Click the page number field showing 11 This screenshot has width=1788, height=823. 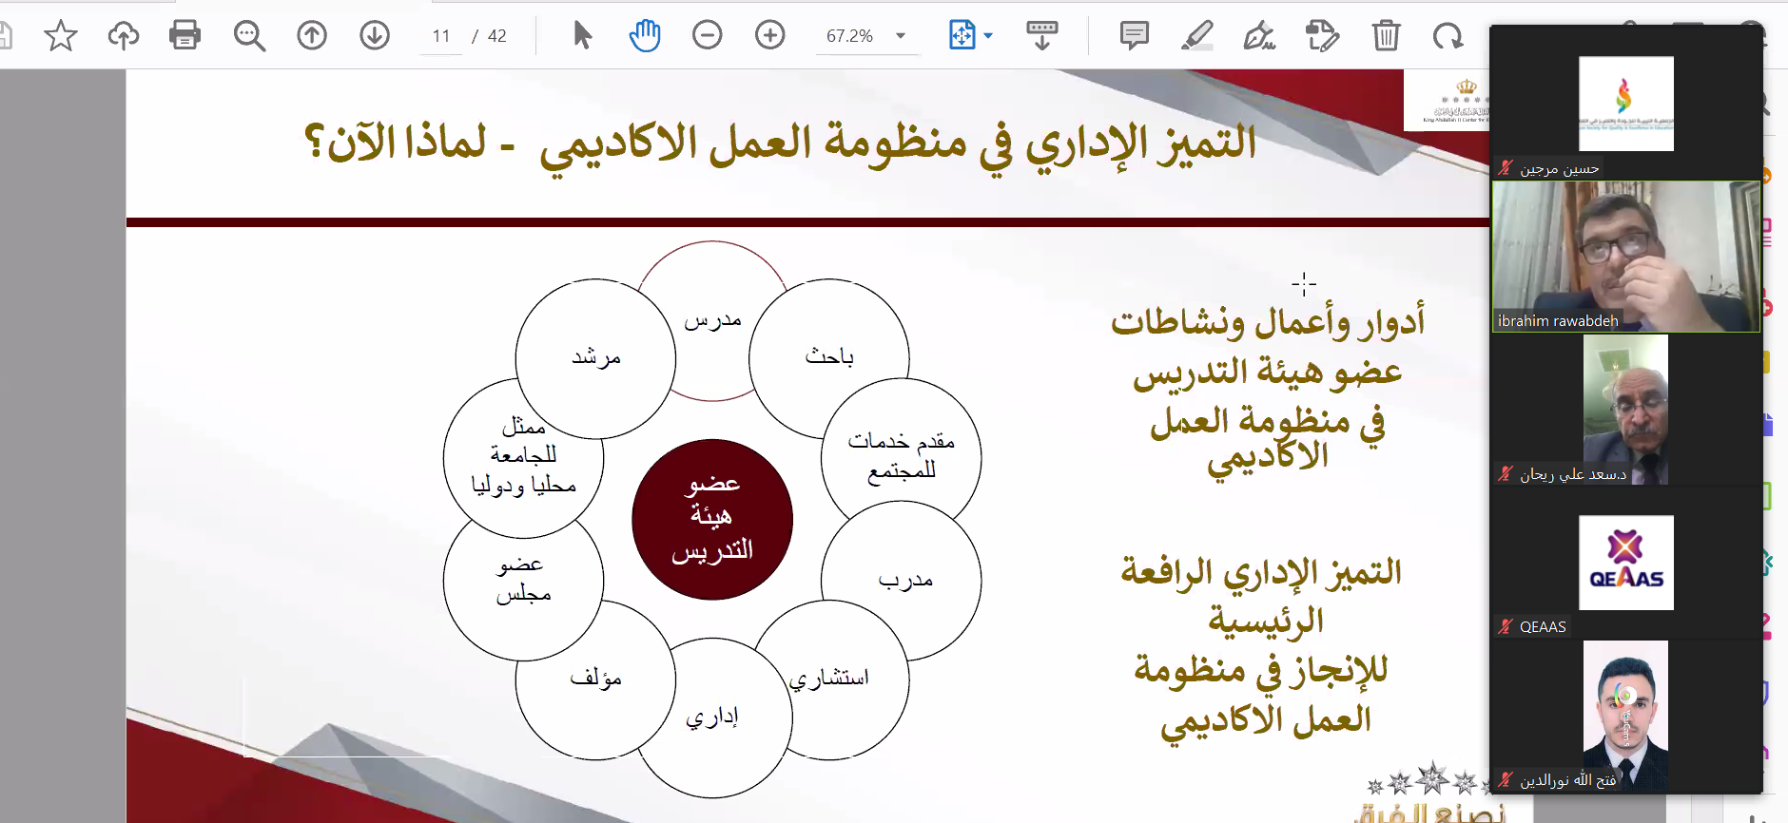point(441,36)
